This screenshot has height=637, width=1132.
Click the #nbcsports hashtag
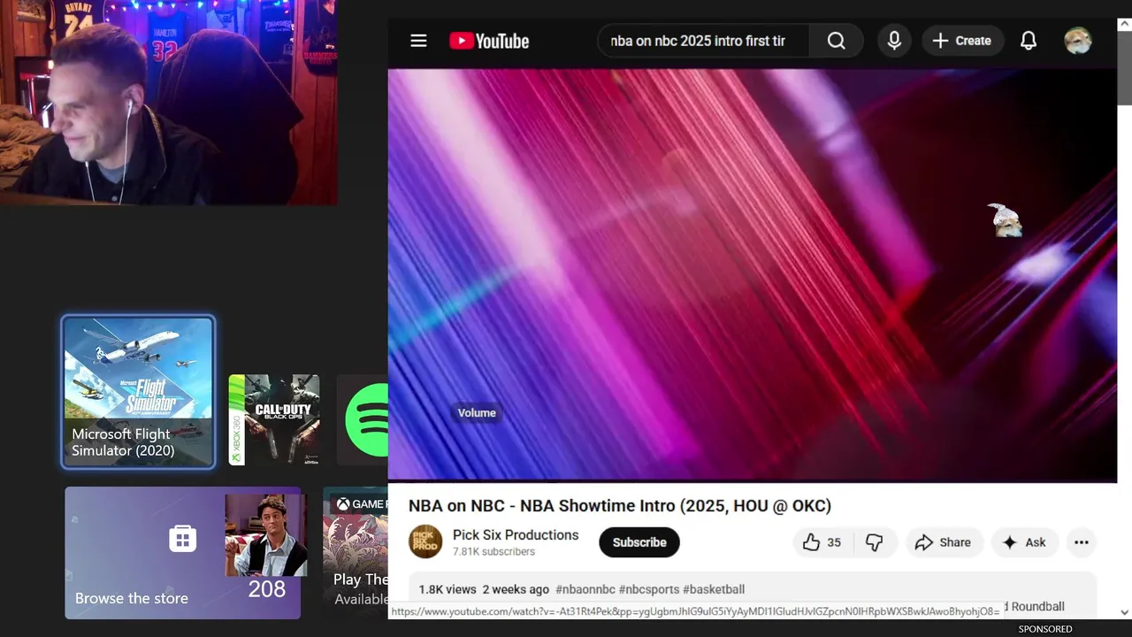pos(649,589)
